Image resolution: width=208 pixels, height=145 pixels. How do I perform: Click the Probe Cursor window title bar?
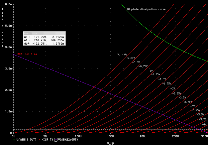[45, 33]
